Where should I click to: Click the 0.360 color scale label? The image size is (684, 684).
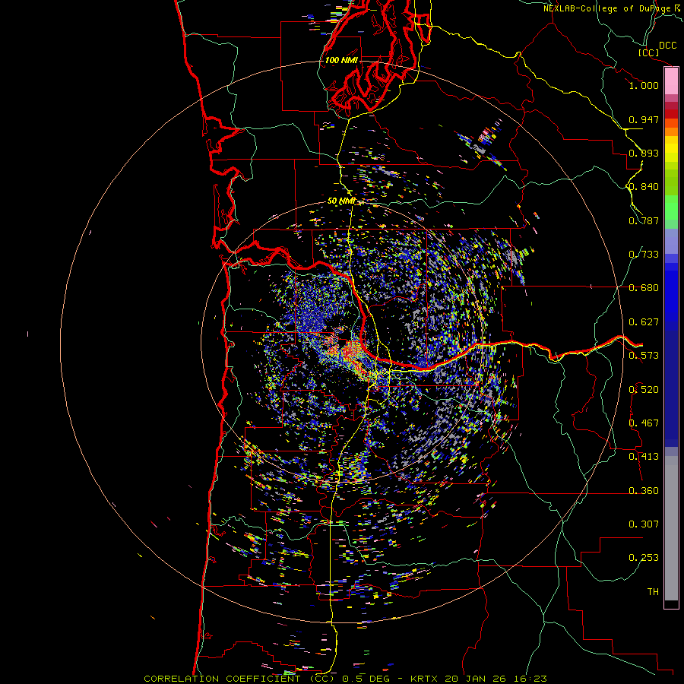(644, 491)
